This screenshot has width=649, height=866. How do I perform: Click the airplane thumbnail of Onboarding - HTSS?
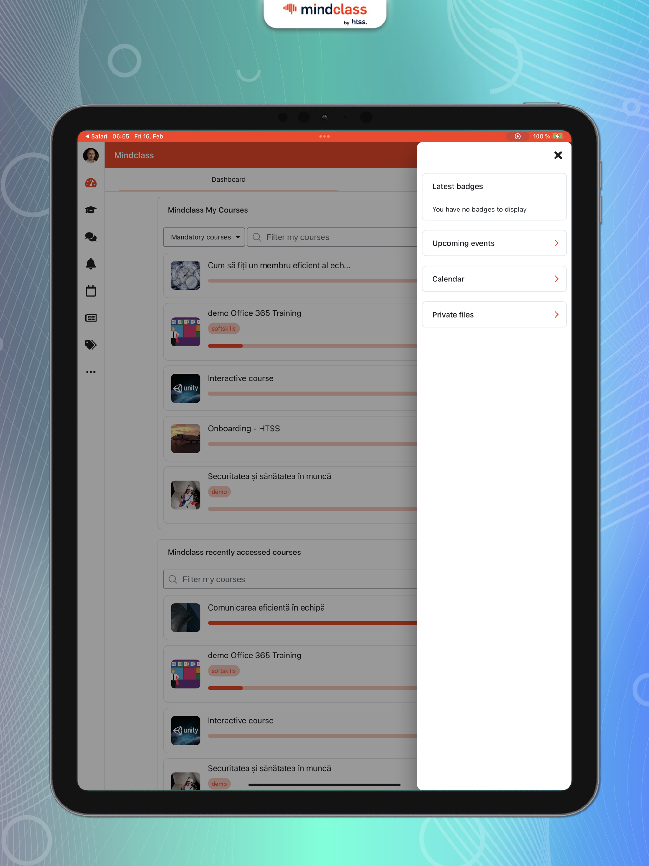(x=185, y=438)
